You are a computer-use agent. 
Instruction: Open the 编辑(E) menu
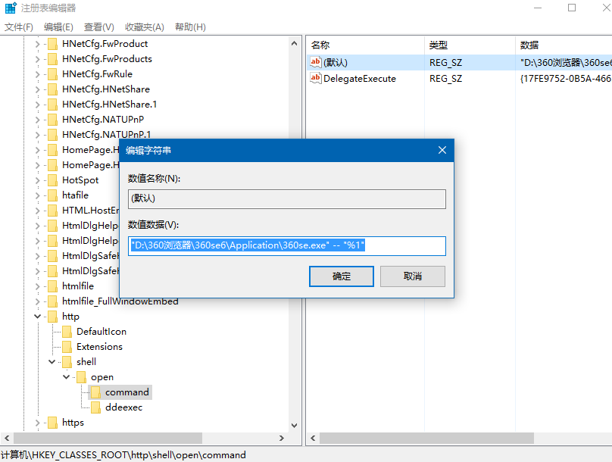click(x=58, y=27)
